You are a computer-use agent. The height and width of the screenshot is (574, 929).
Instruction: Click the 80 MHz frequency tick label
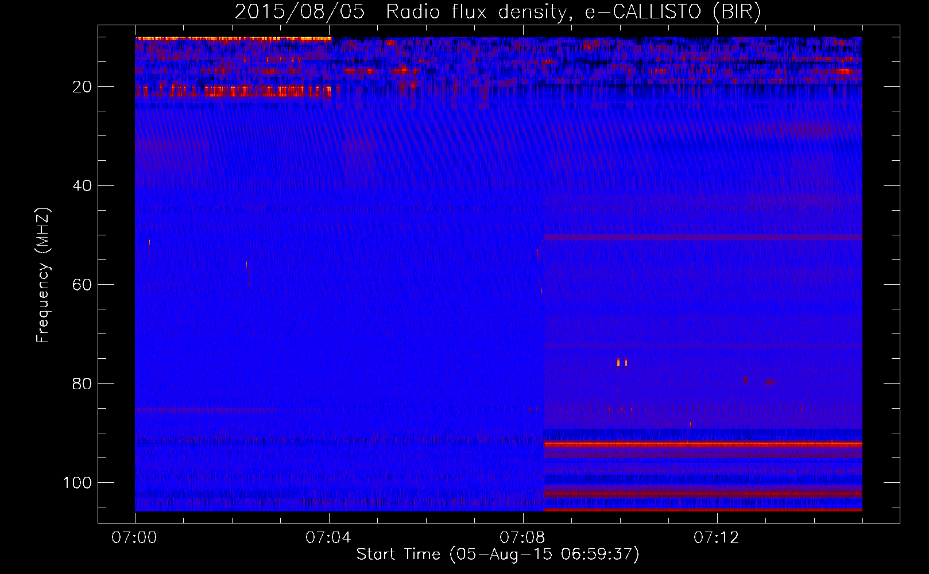click(x=83, y=383)
